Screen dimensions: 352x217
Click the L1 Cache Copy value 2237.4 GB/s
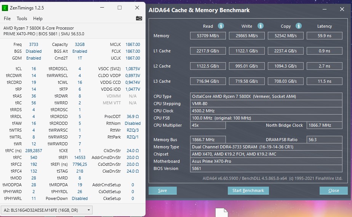tap(286, 51)
